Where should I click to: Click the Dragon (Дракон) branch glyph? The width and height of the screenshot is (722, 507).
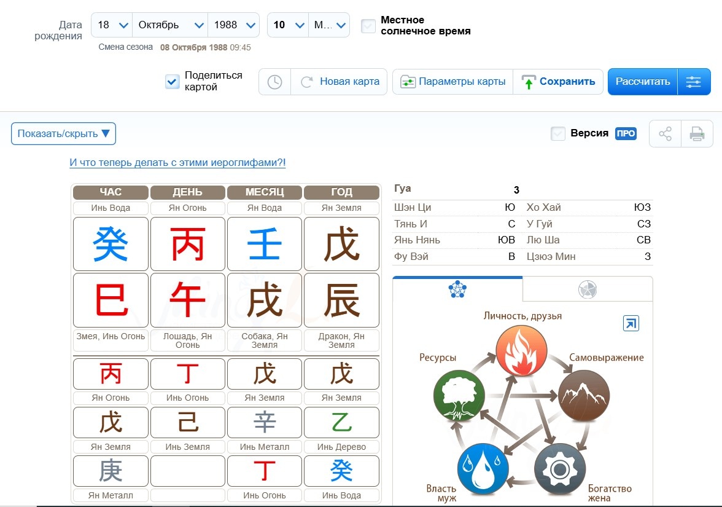pos(341,300)
